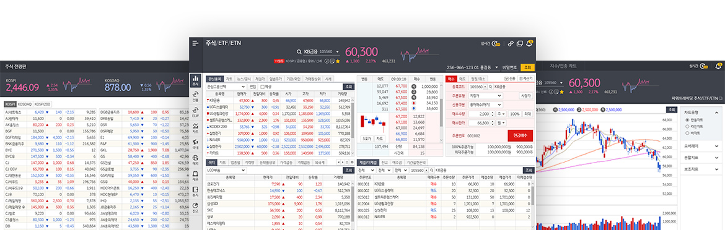Select 주식 icon in left sidebar
725x230 pixels.
click(195, 80)
